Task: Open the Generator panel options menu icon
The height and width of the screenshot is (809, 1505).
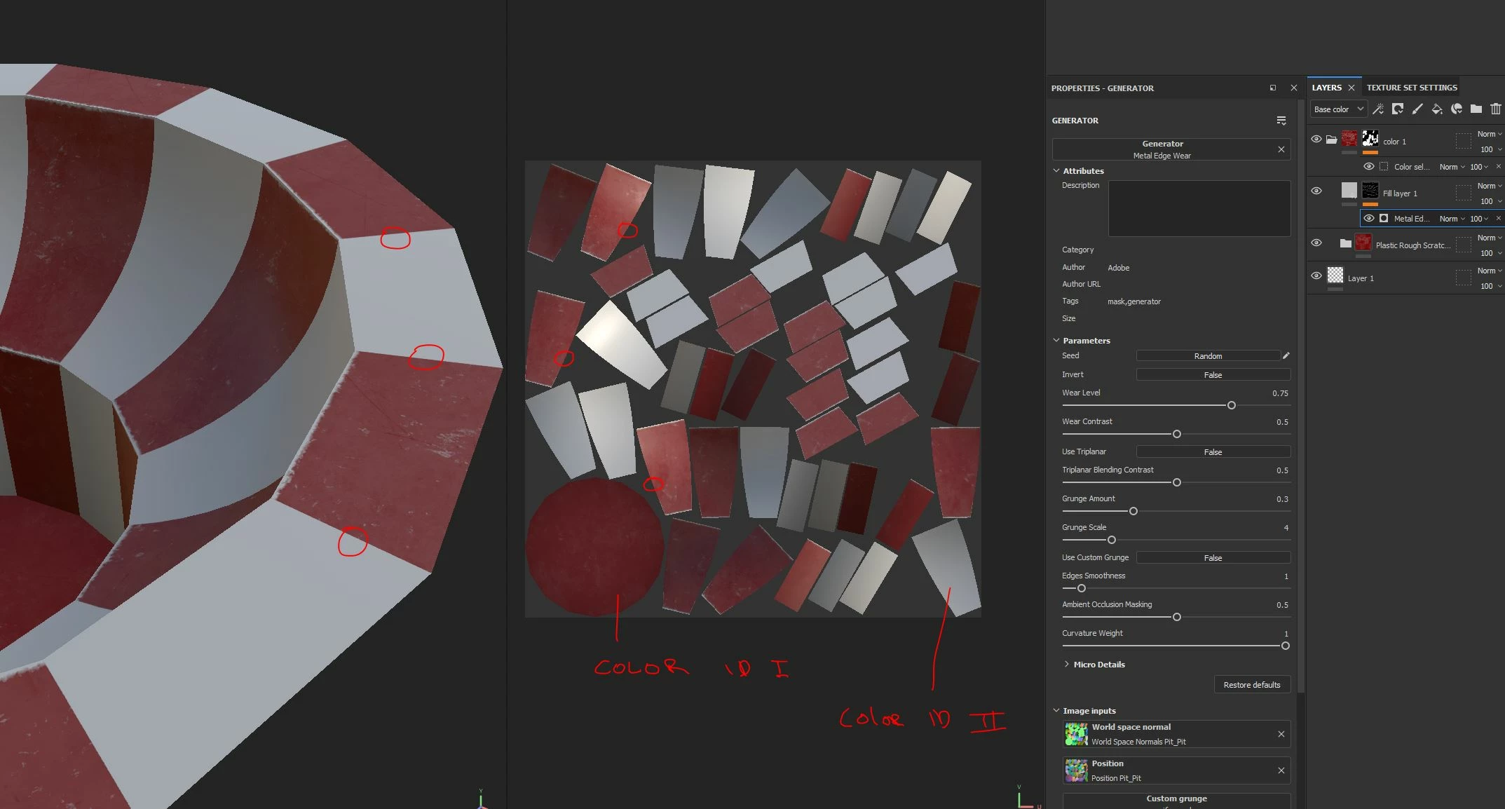Action: pos(1281,121)
